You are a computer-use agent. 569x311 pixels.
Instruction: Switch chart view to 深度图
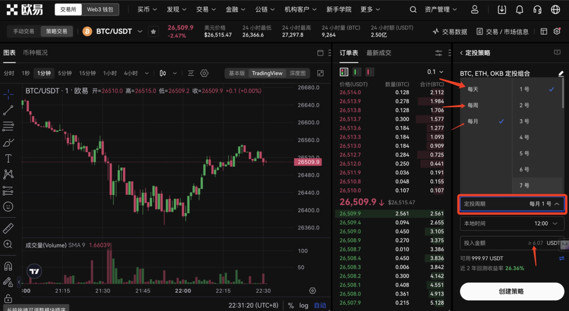click(x=297, y=73)
